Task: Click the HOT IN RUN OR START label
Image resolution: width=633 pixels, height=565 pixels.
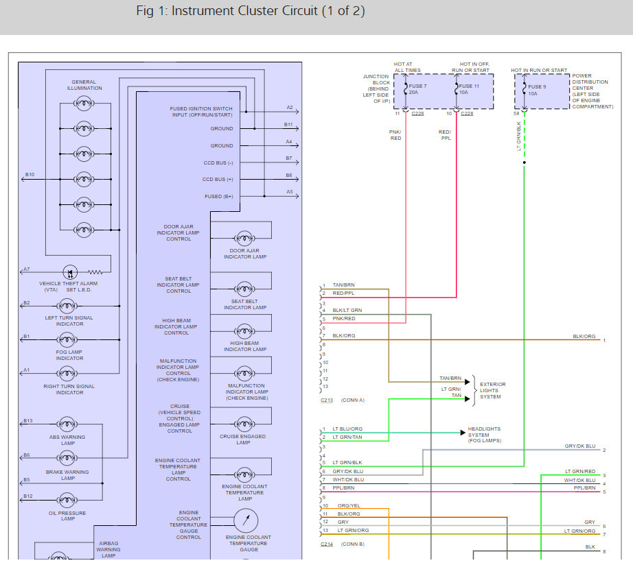Action: 539,70
